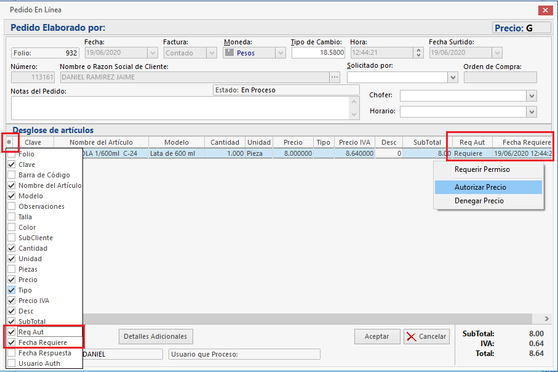The image size is (558, 372).
Task: Choose Denegar Precio in the context menu
Action: coord(479,201)
